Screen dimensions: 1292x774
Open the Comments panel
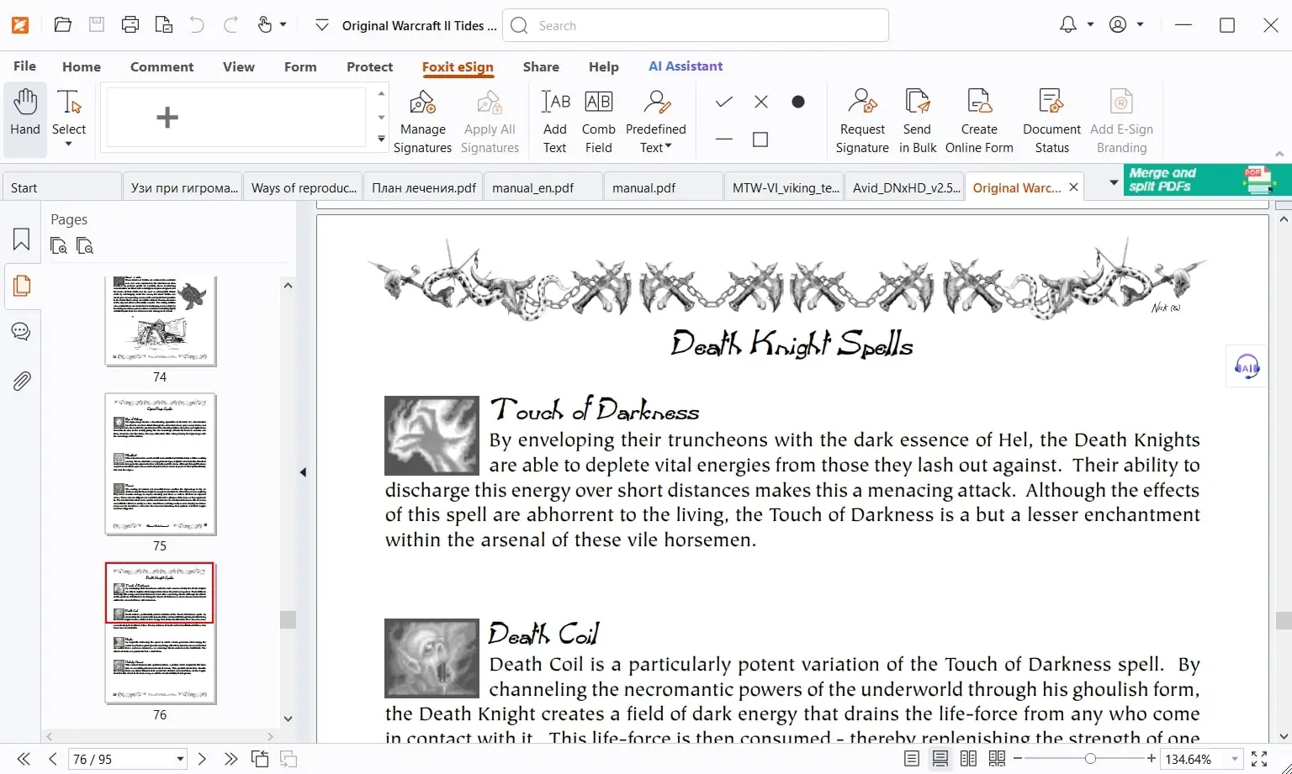[x=22, y=332]
